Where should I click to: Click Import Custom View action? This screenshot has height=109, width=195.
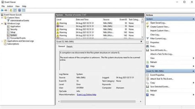160,30
